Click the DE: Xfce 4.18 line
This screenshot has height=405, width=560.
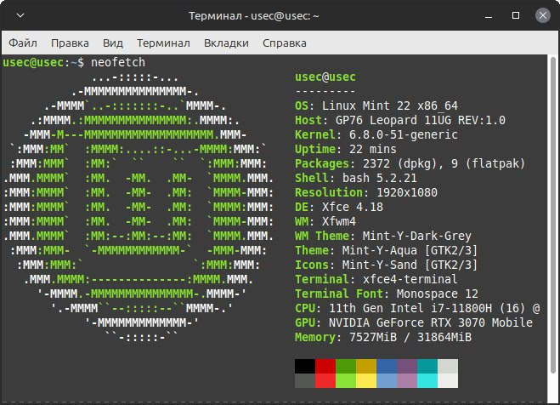click(x=339, y=207)
